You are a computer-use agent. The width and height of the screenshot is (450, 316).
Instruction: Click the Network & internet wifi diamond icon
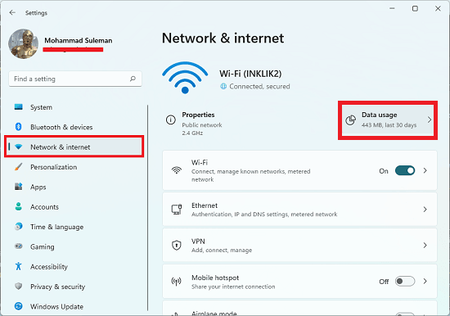pyautogui.click(x=18, y=147)
